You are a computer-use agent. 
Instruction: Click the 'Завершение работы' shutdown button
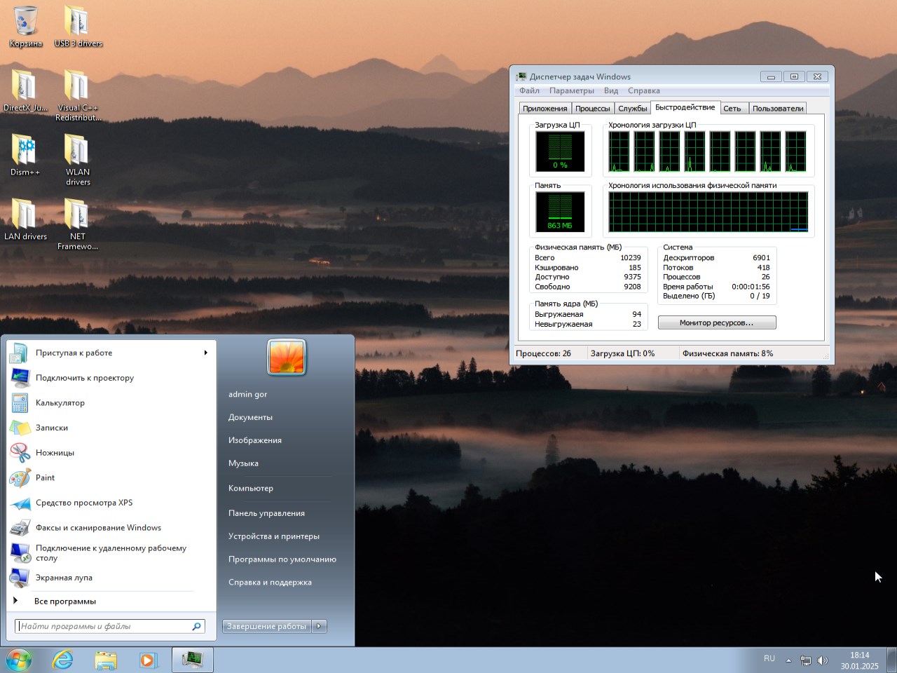tap(266, 626)
